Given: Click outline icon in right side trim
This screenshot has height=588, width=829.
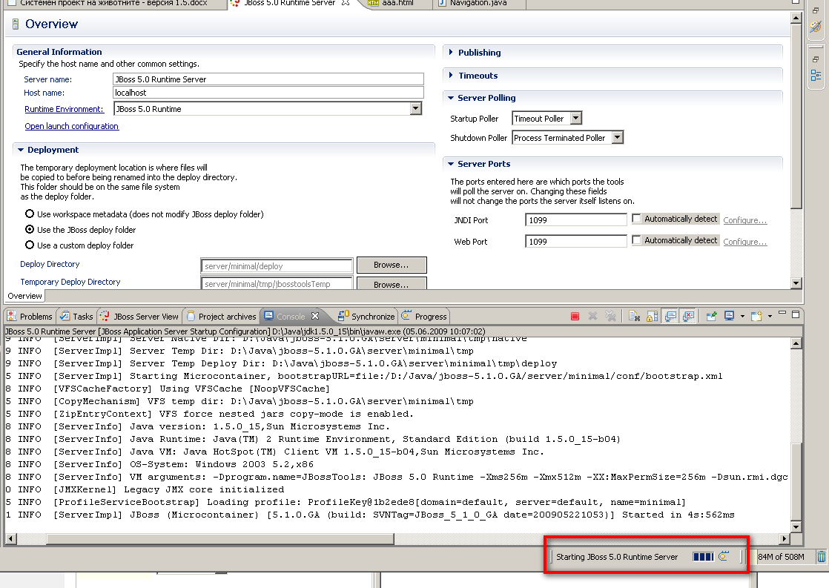Looking at the screenshot, I should [x=816, y=75].
